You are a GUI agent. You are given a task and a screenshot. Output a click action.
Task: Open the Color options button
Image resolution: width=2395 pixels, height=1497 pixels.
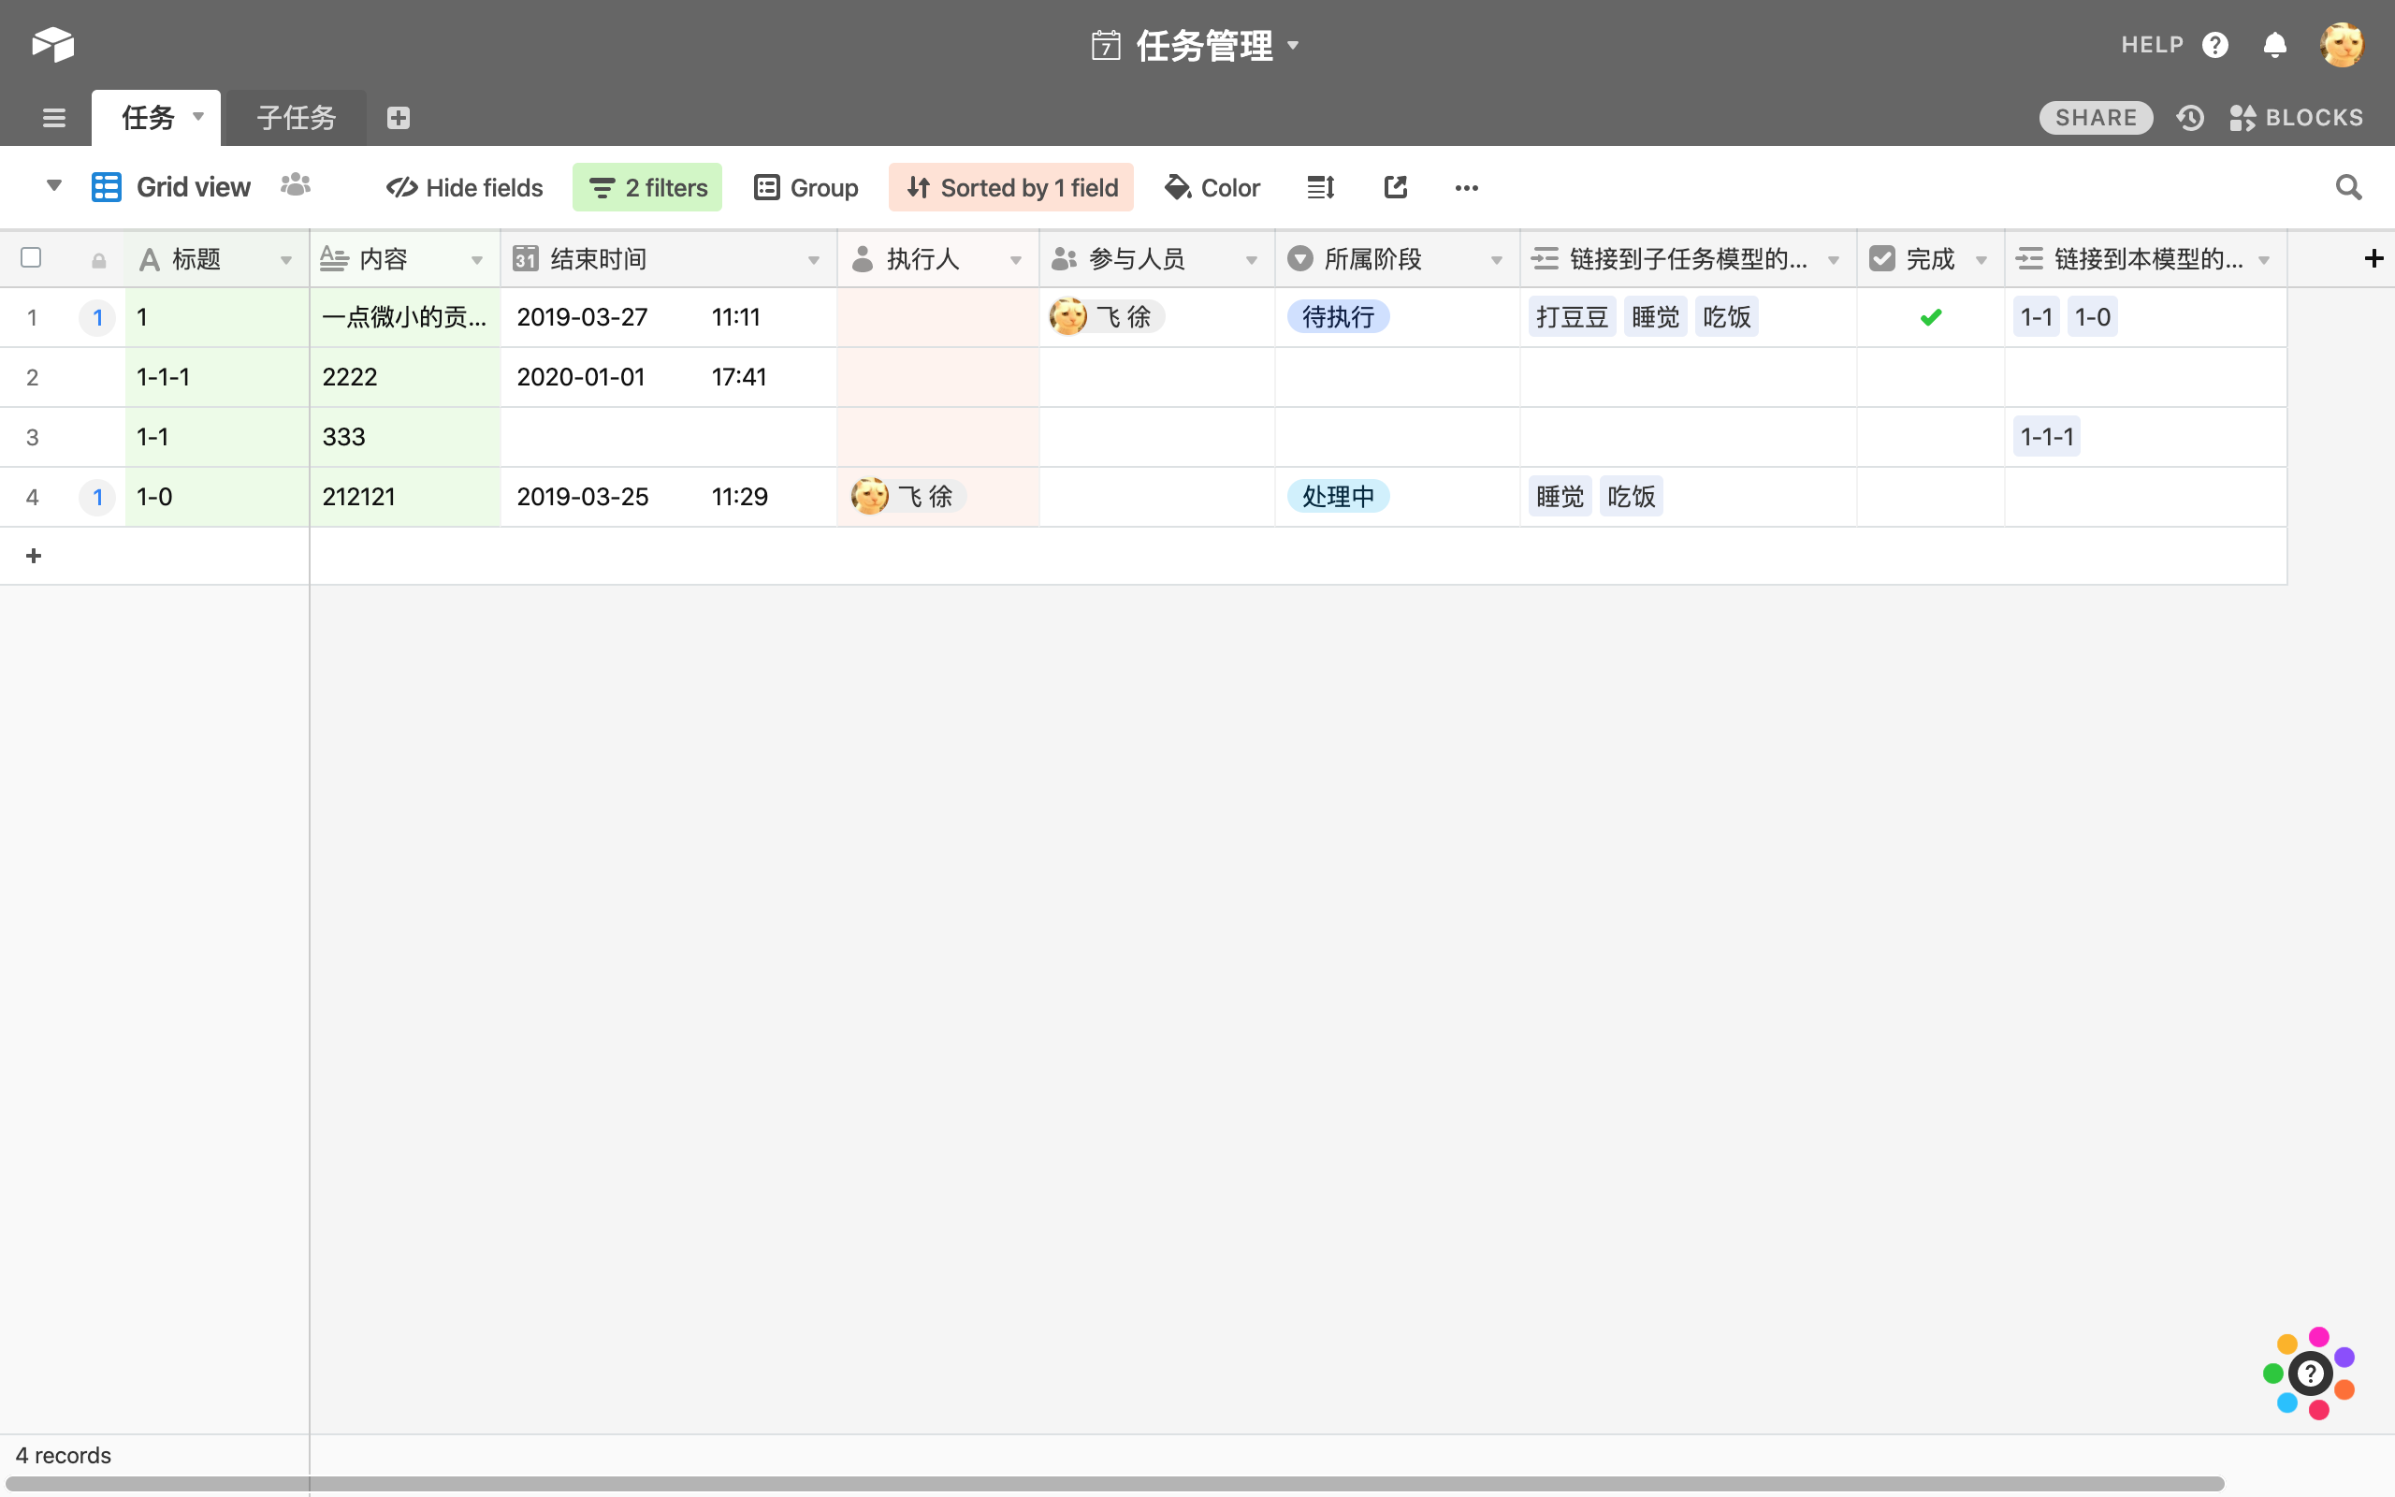click(x=1212, y=187)
